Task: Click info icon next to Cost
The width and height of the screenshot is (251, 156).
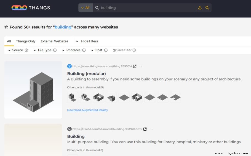Action: (106, 50)
